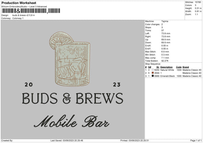
Task: Click the 'Stop Sequence:' heading
Action: [x=153, y=64]
